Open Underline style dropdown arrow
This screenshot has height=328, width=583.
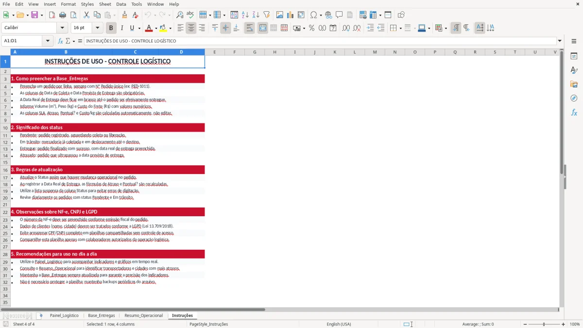point(139,28)
